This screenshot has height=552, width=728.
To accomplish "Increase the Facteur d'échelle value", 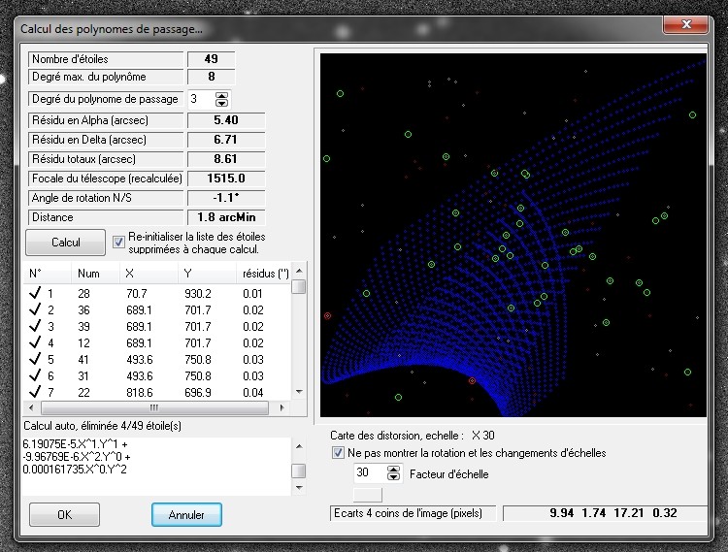I will (x=393, y=470).
